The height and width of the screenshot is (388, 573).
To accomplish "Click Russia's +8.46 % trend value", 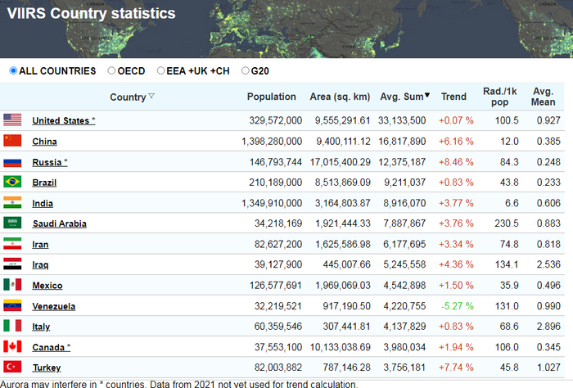I will tap(456, 162).
